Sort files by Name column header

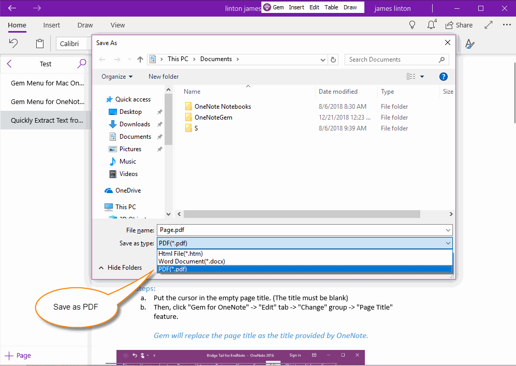click(192, 92)
